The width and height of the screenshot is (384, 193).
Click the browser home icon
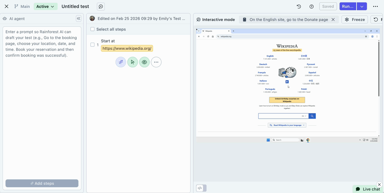[213, 36]
